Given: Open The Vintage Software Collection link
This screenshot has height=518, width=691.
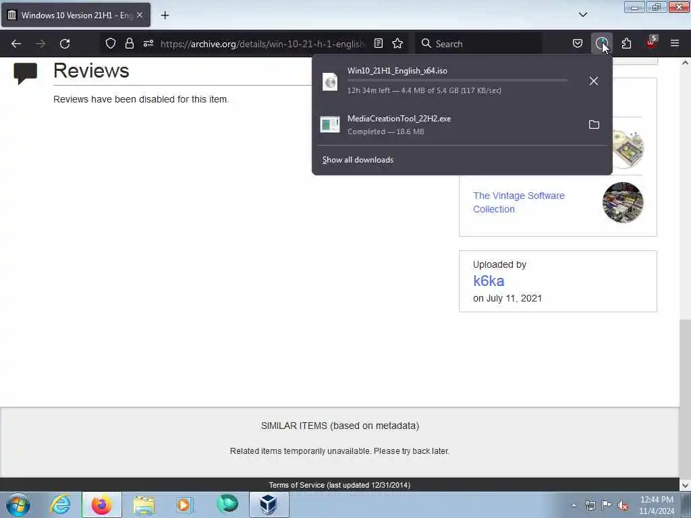Looking at the screenshot, I should tap(519, 202).
